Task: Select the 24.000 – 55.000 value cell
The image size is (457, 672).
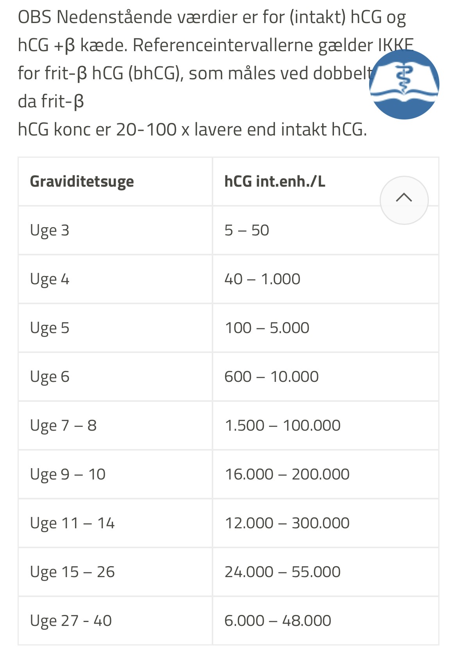Action: [282, 572]
